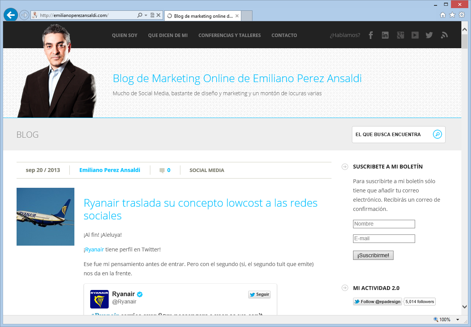
Task: Open the post title Ryanair traslada su concepto lowcost
Action: 200,209
